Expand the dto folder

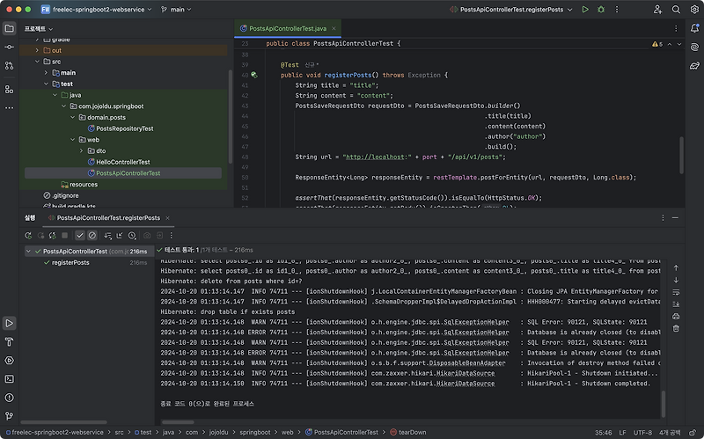pos(80,150)
